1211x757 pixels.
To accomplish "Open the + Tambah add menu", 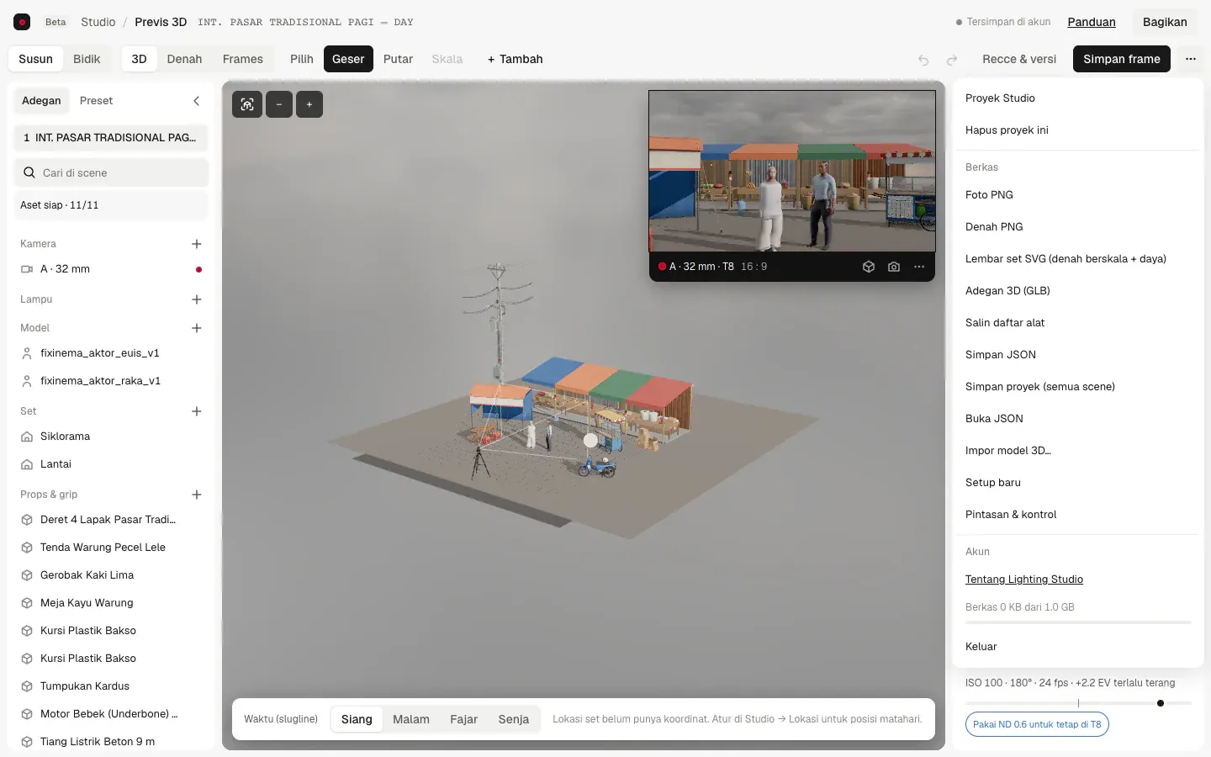I will [x=515, y=59].
